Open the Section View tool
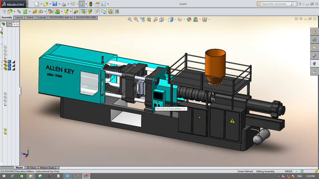The height and width of the screenshot is (179, 319). click(x=149, y=19)
